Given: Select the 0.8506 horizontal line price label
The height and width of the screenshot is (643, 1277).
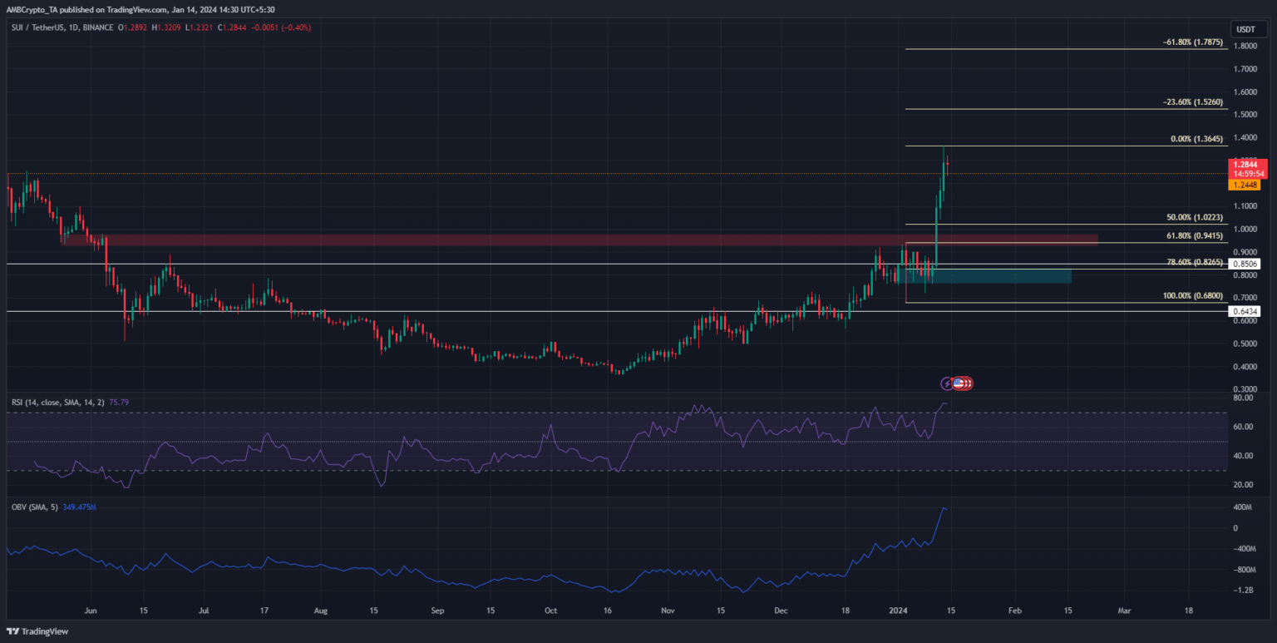Looking at the screenshot, I should 1245,264.
